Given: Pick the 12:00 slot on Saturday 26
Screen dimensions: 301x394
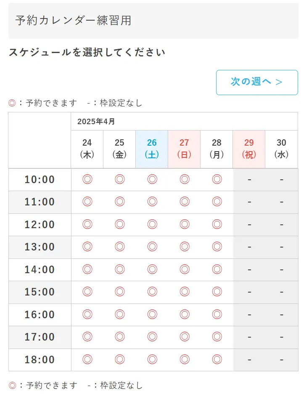Looking at the screenshot, I should coord(152,224).
